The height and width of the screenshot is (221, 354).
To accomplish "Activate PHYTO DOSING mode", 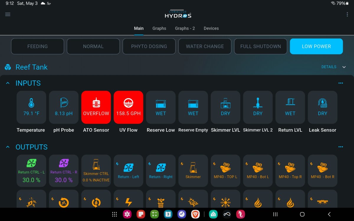I will [x=149, y=46].
